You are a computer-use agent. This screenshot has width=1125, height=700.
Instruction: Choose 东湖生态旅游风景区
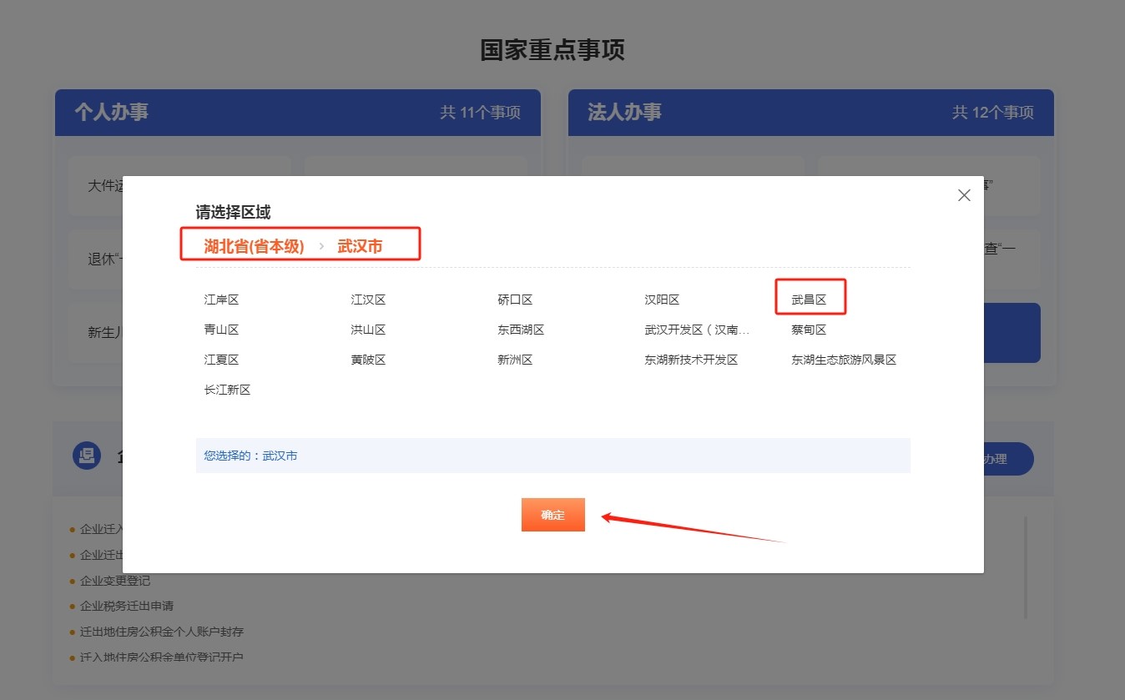coord(844,360)
